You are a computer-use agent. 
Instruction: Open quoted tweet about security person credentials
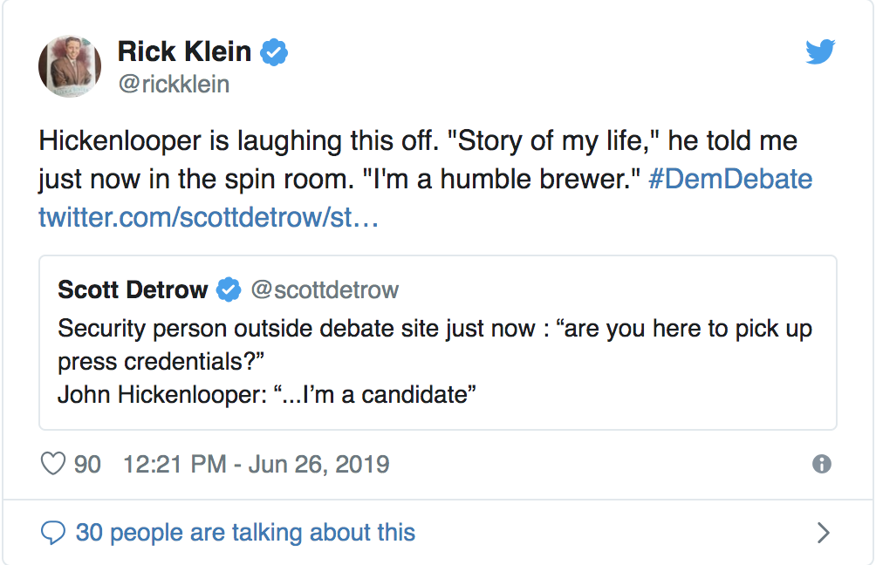coord(437,343)
